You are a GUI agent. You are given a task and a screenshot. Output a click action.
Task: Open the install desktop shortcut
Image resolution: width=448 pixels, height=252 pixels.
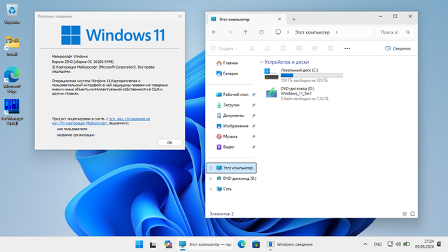(x=12, y=46)
